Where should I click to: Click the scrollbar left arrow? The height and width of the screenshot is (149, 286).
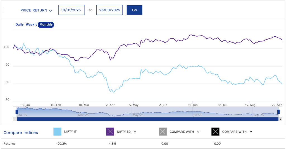(15, 119)
